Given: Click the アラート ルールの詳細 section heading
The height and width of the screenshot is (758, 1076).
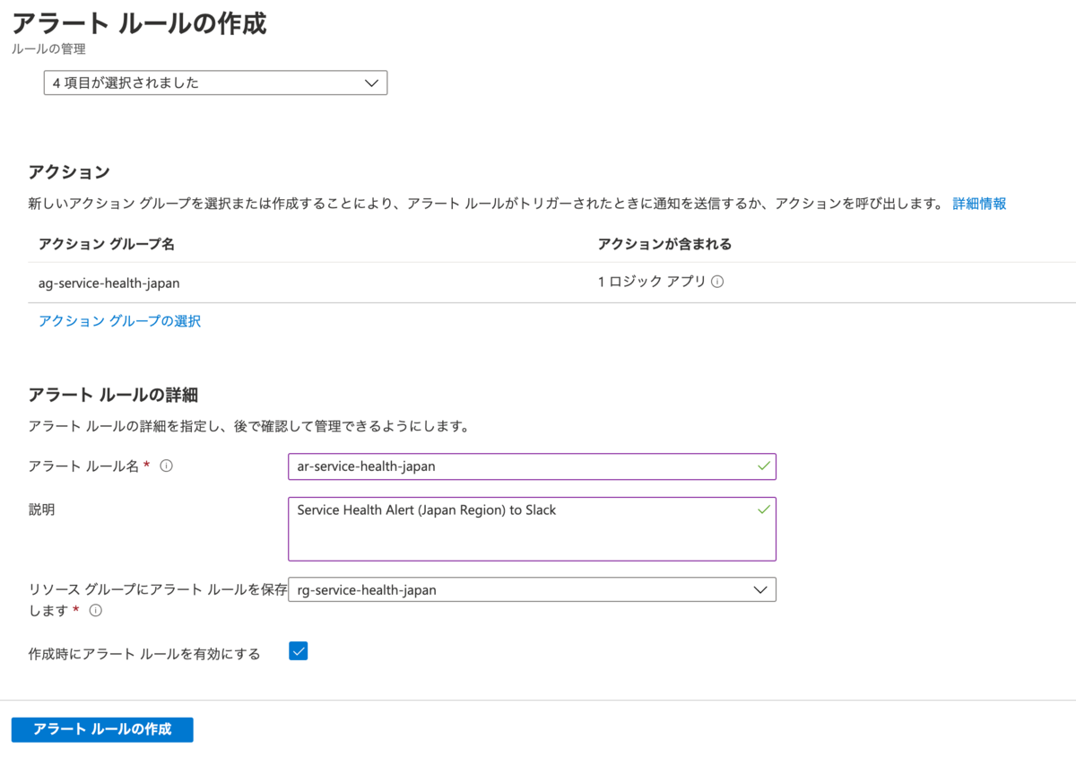Looking at the screenshot, I should click(113, 395).
